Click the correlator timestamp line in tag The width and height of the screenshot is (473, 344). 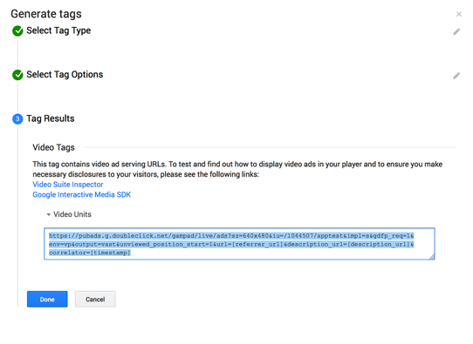90,253
